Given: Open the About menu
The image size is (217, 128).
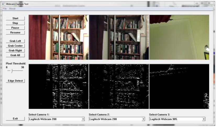Looking at the screenshot, I should (12, 9).
